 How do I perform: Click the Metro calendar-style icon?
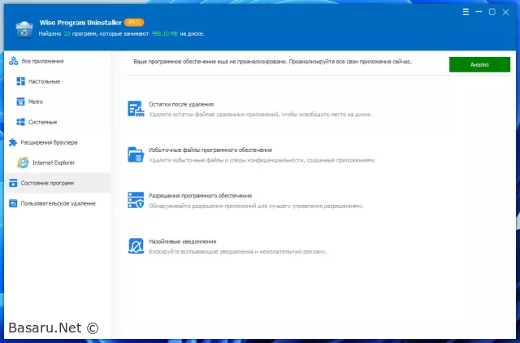20,102
